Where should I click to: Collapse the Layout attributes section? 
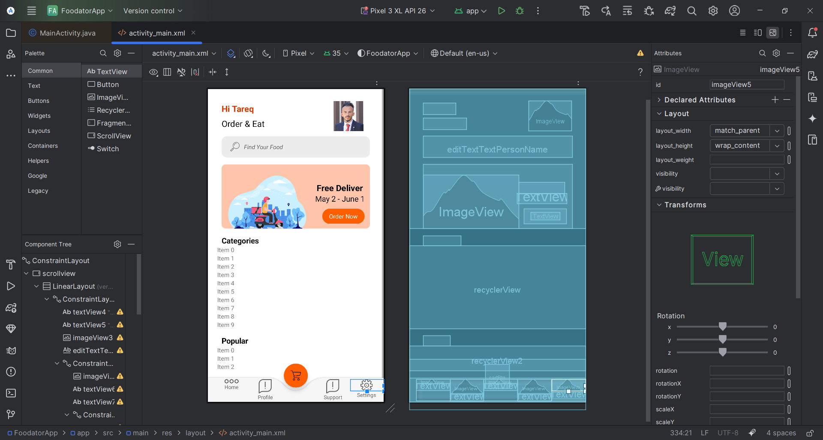pos(659,114)
